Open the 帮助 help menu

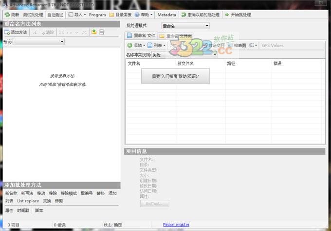coord(144,15)
